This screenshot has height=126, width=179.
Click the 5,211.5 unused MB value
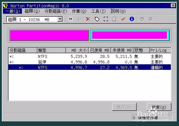(124, 56)
